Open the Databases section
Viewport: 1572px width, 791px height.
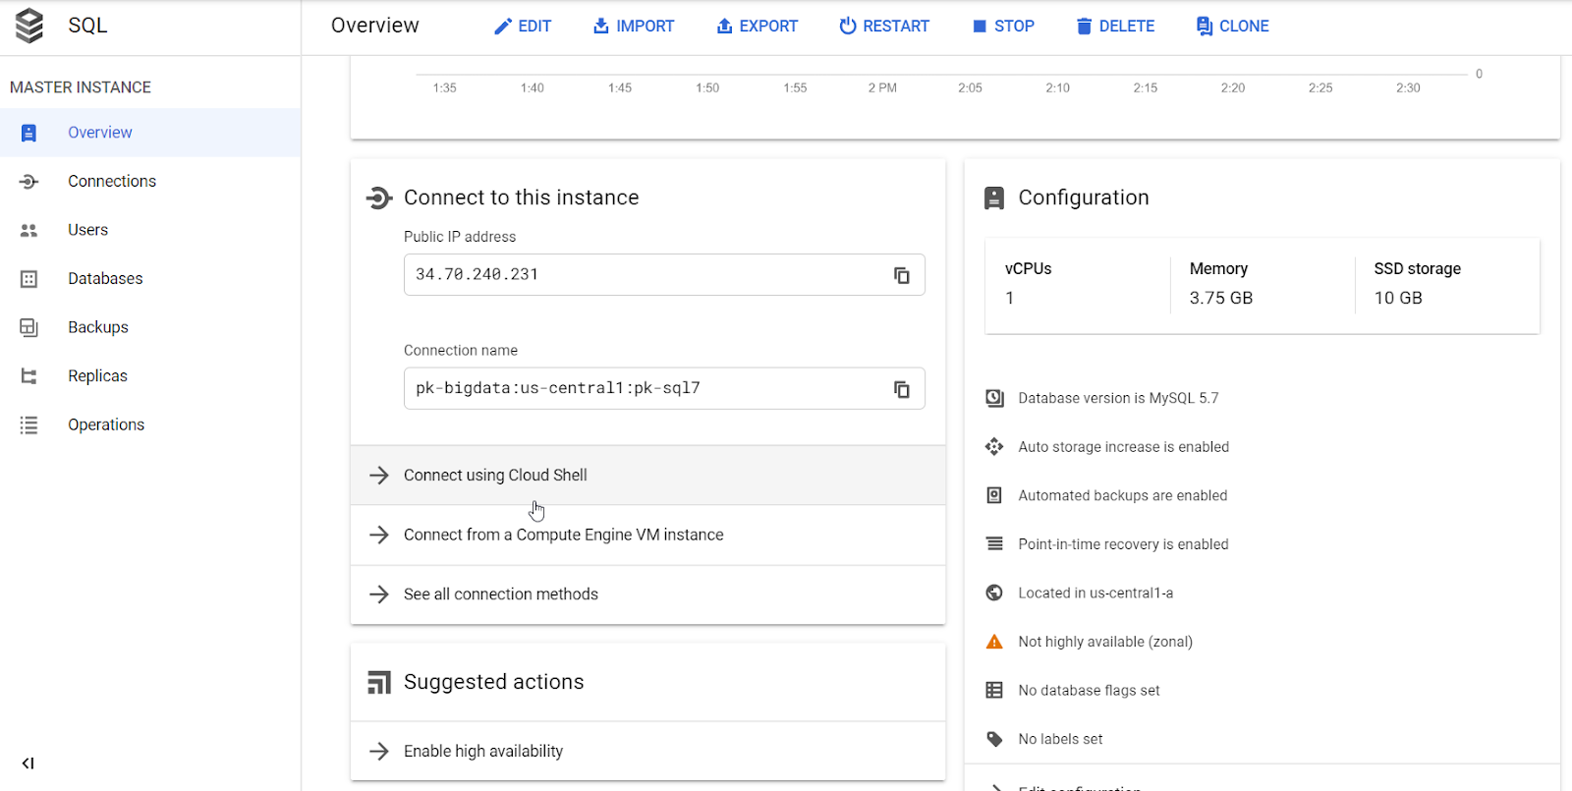click(150, 278)
